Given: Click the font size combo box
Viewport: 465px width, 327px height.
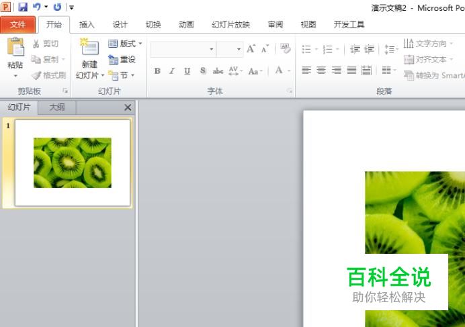Looking at the screenshot, I should coord(230,49).
